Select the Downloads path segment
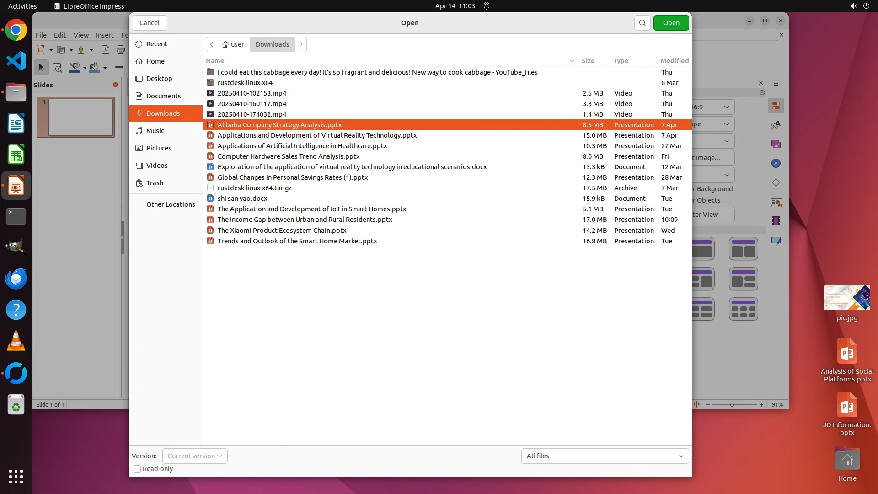This screenshot has width=878, height=494. pyautogui.click(x=272, y=44)
